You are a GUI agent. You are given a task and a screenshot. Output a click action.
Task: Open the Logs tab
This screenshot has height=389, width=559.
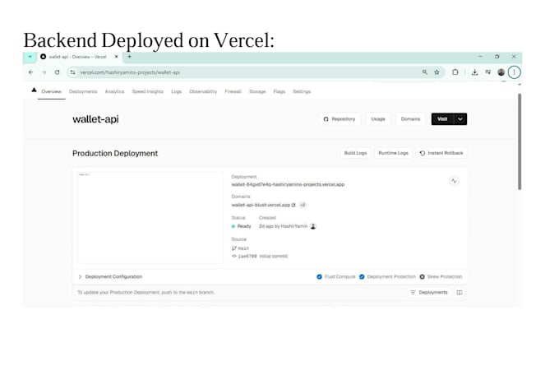click(176, 91)
